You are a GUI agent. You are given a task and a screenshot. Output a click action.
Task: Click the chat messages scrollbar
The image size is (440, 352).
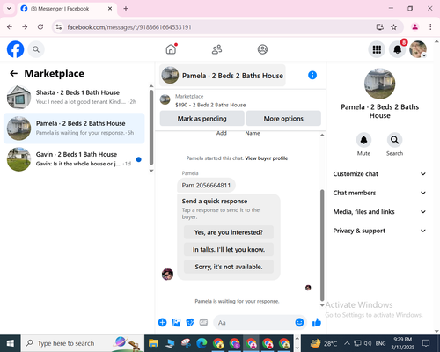pos(322,246)
